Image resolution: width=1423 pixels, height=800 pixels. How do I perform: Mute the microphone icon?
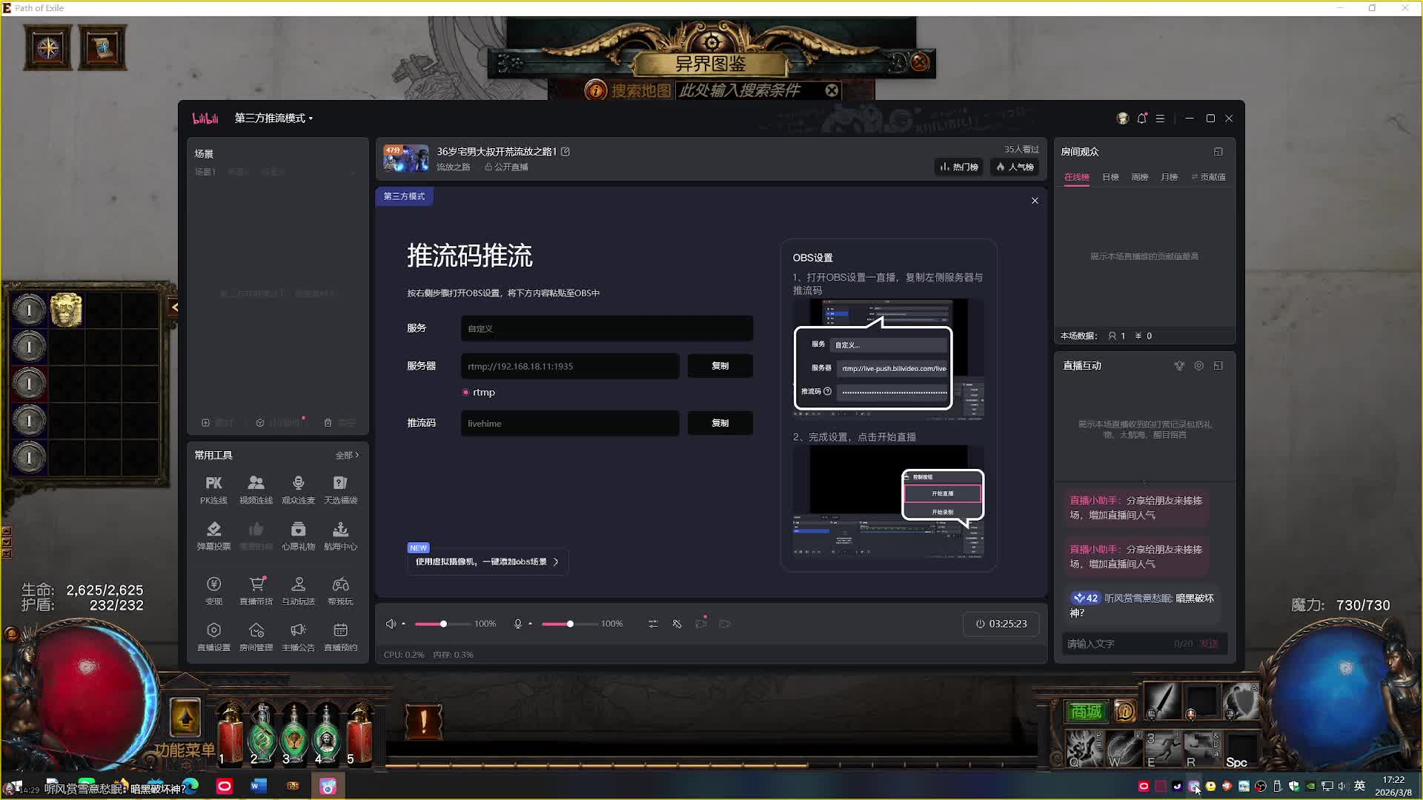(x=518, y=624)
